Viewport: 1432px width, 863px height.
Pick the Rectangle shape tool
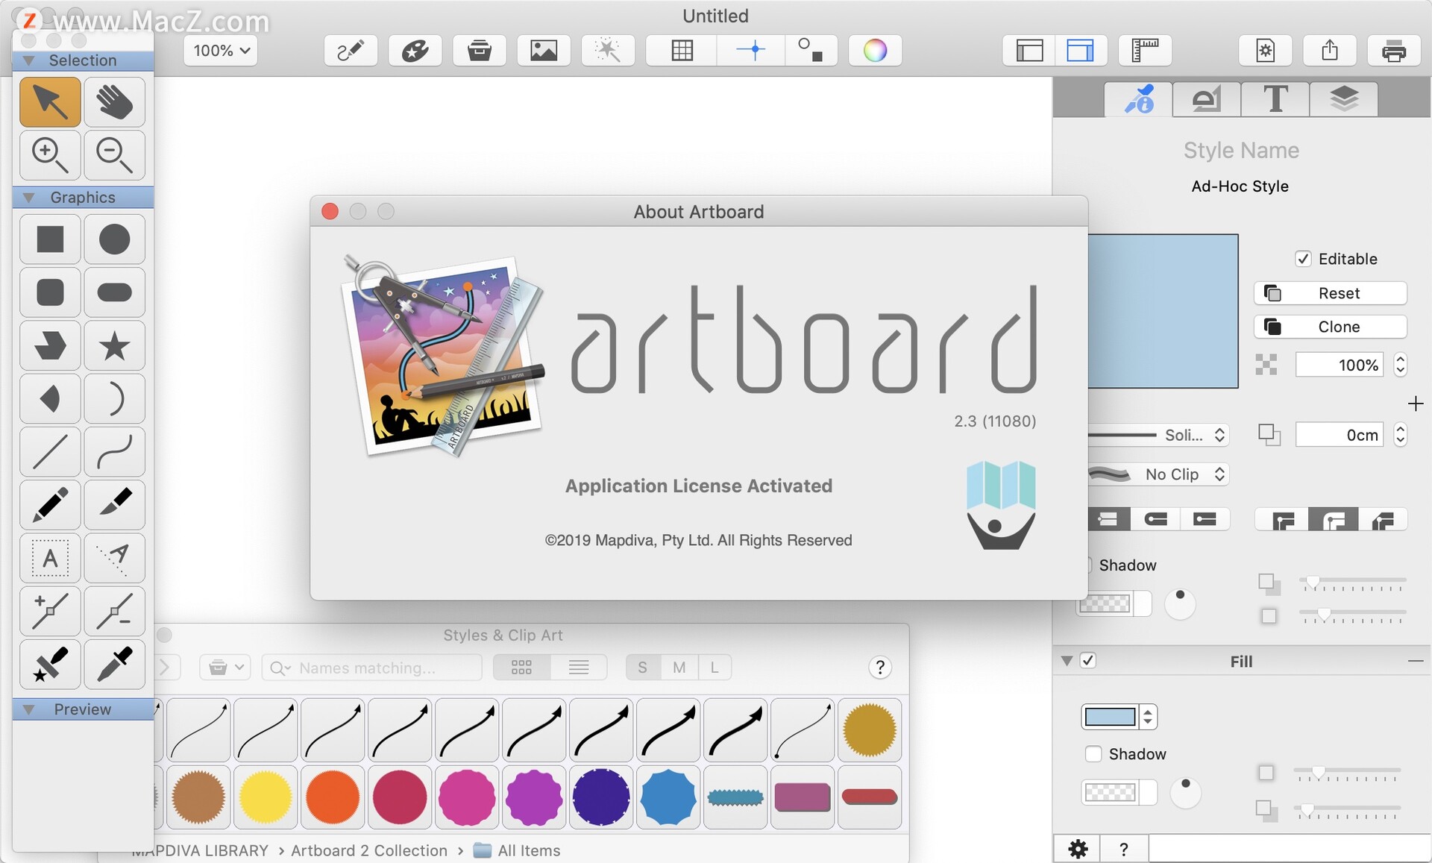pyautogui.click(x=50, y=239)
